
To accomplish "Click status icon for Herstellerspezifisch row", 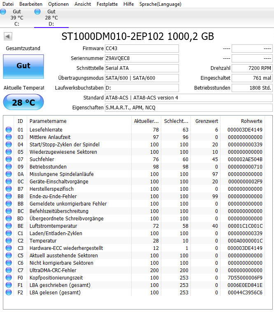I will (9, 189).
